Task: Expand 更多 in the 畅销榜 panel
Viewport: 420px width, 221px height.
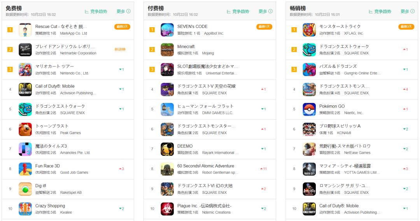Action: pyautogui.click(x=408, y=11)
